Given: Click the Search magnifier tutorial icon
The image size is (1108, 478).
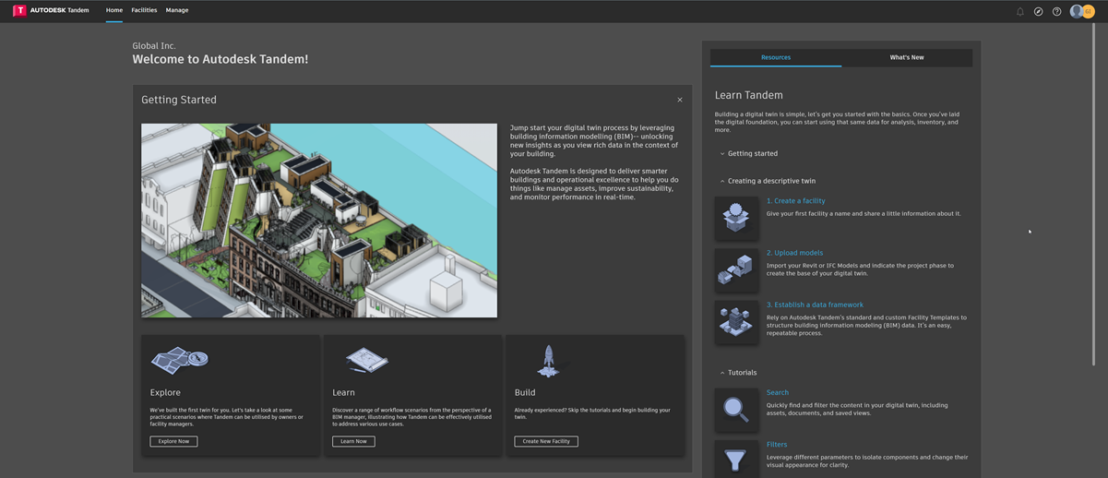Looking at the screenshot, I should pyautogui.click(x=736, y=410).
